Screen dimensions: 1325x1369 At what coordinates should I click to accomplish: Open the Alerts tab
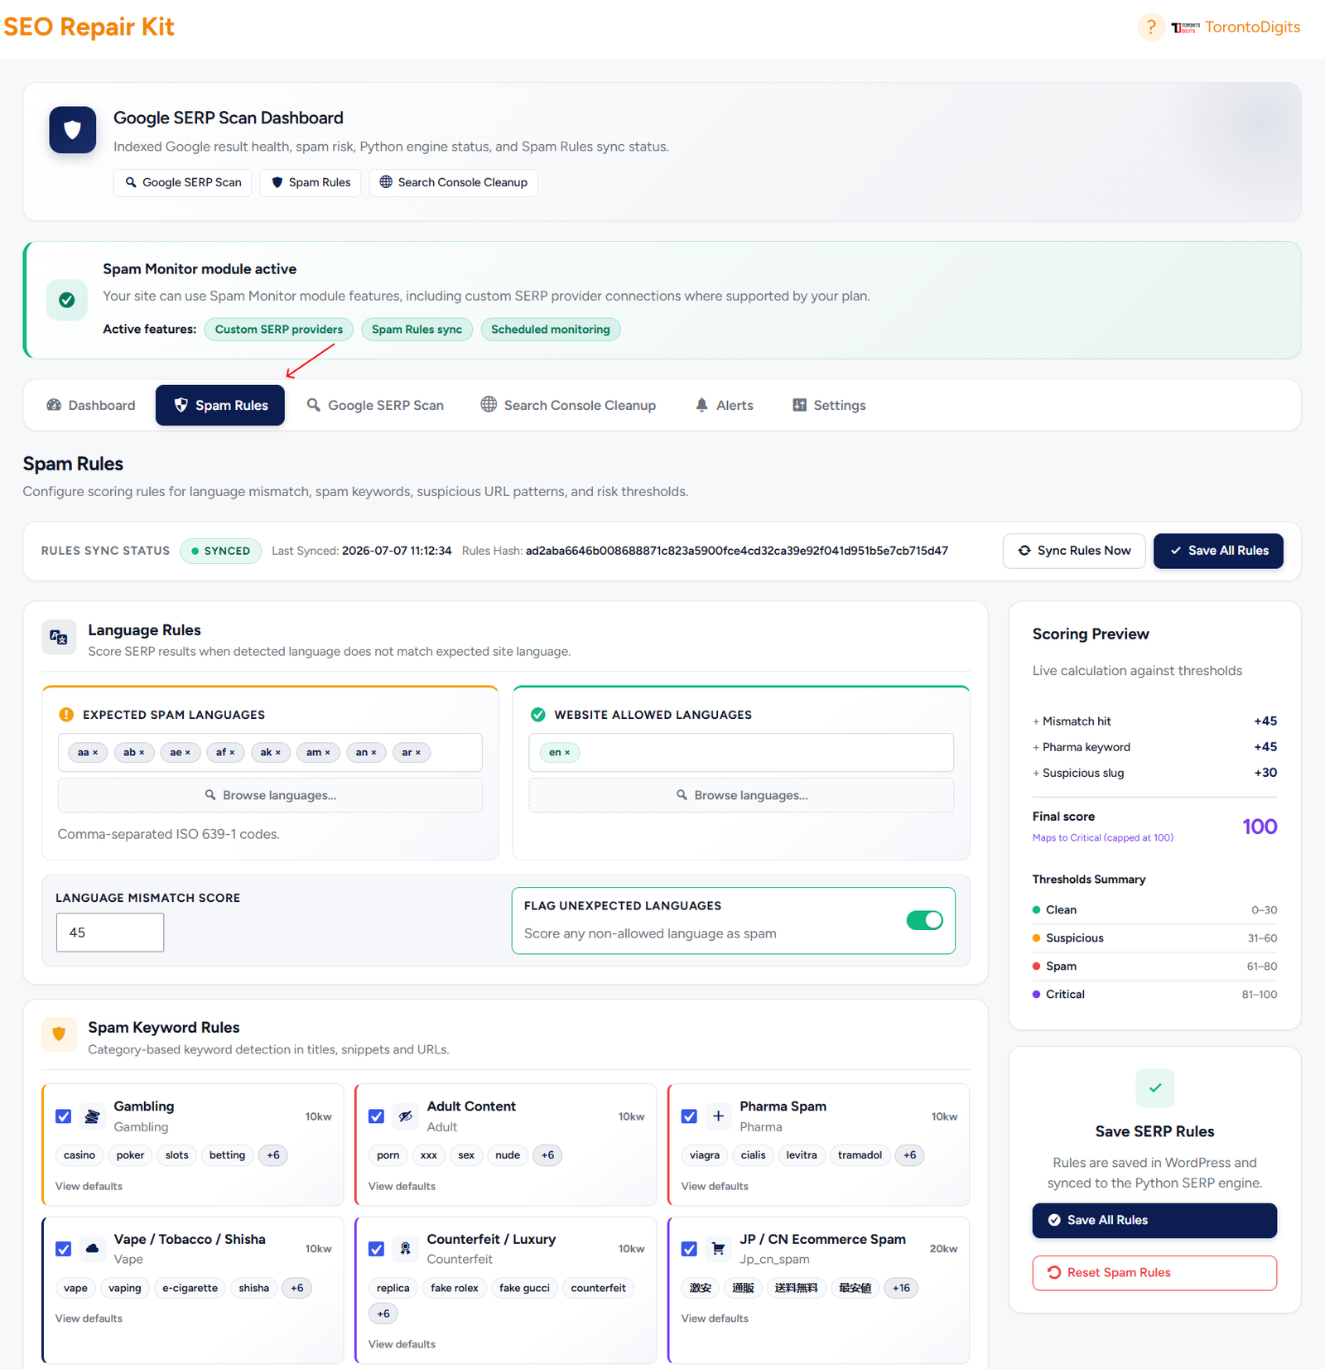pyautogui.click(x=724, y=405)
